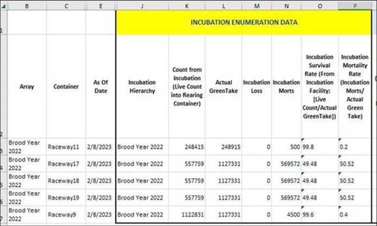The image size is (377, 226).
Task: Select the Raceway11 cell
Action: pos(66,147)
